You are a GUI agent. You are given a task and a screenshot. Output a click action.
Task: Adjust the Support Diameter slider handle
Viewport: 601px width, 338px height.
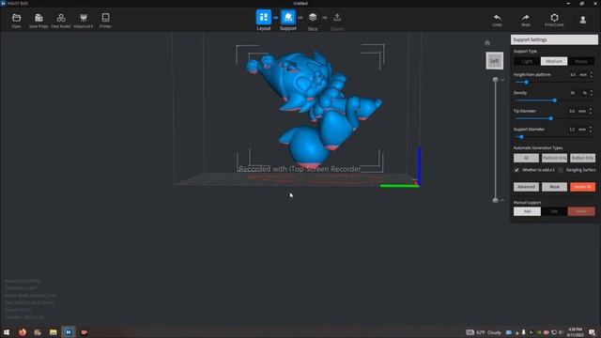[521, 137]
